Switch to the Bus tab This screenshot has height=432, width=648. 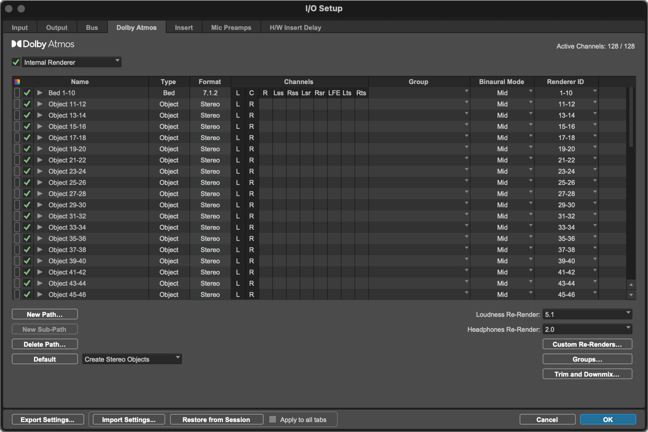tap(92, 27)
